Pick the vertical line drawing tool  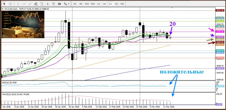pyautogui.click(x=18, y=4)
